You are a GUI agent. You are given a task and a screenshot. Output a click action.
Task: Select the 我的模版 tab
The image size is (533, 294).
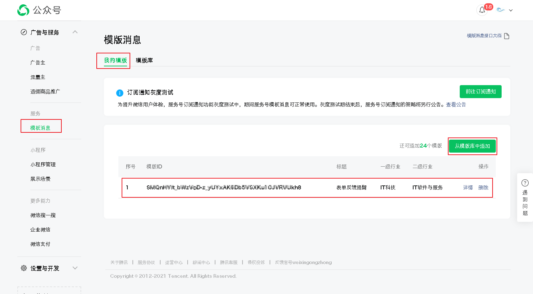115,61
